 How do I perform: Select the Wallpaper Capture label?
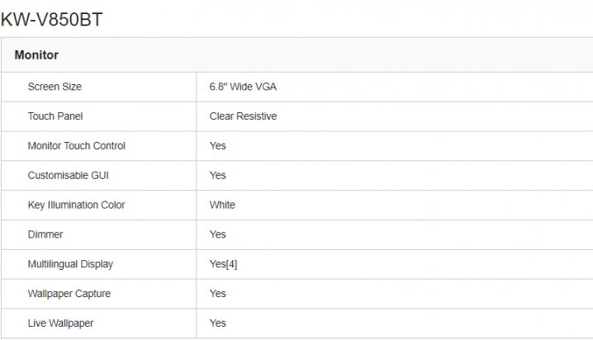point(69,294)
